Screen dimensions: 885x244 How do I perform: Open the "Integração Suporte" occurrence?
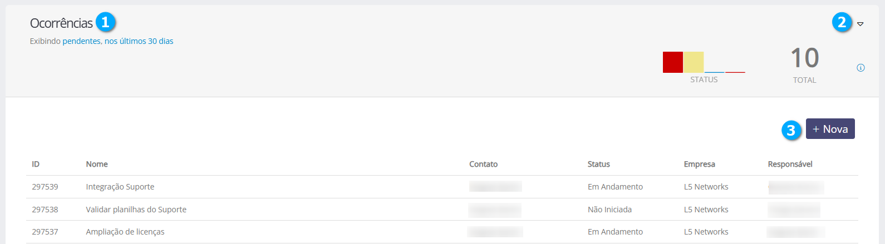click(120, 187)
